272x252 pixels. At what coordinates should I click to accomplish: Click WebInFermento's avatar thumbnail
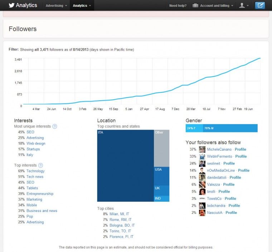pos(202,157)
